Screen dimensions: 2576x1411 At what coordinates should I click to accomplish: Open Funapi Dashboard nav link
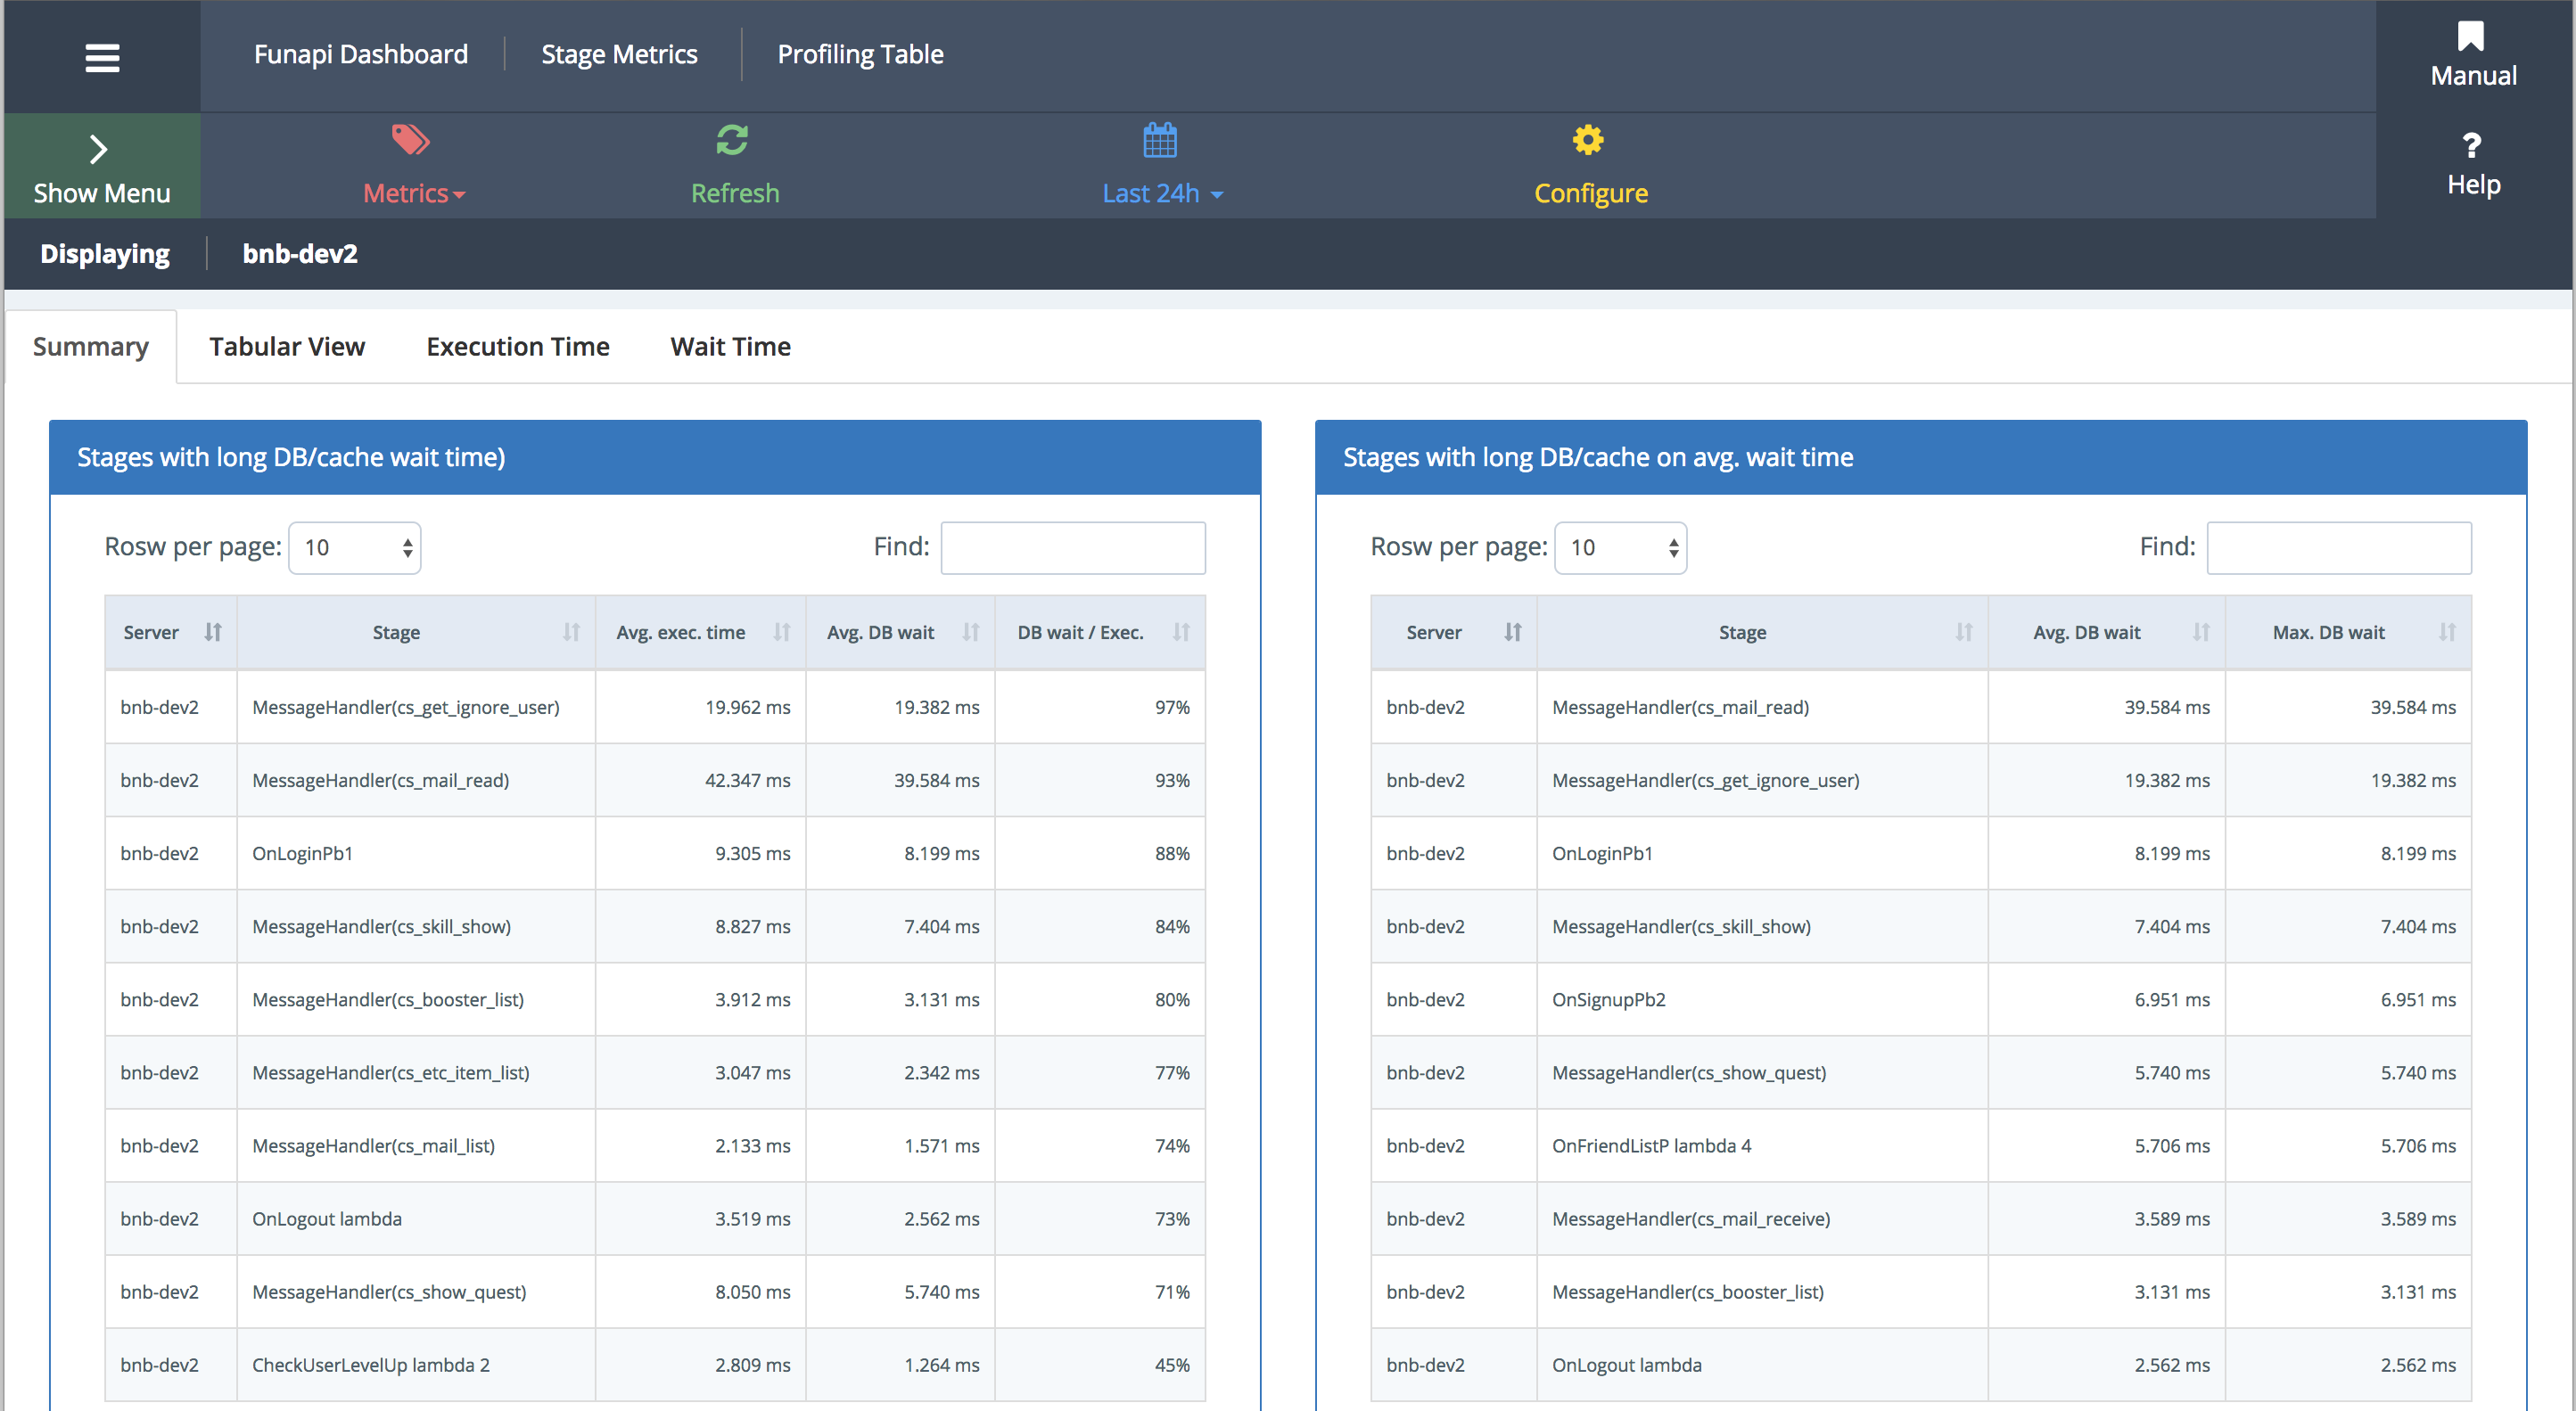[x=361, y=54]
